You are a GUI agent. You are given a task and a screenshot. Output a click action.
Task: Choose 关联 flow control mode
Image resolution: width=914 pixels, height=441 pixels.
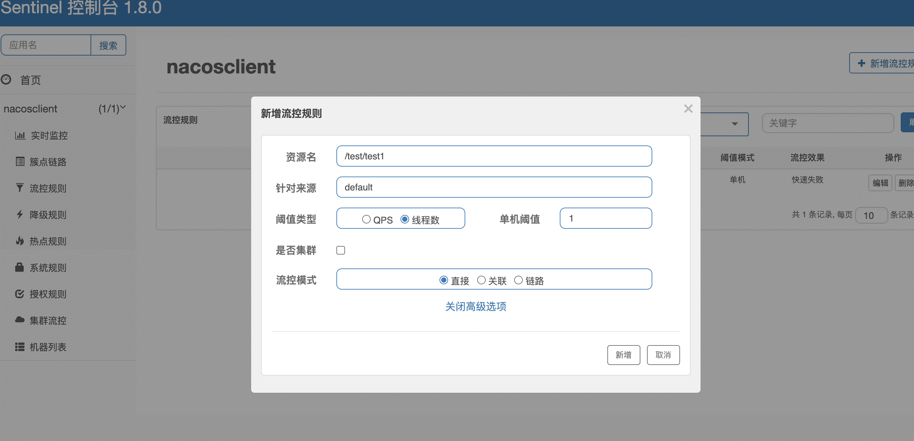click(x=481, y=280)
